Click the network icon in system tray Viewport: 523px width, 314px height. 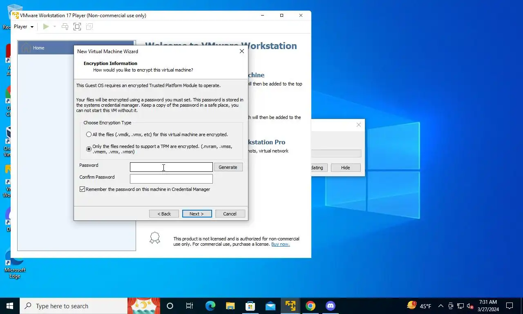(x=460, y=306)
